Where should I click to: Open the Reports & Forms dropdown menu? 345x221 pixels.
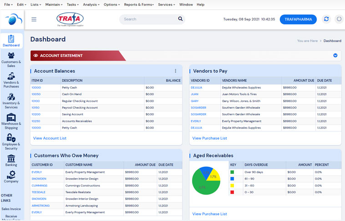(x=139, y=4)
